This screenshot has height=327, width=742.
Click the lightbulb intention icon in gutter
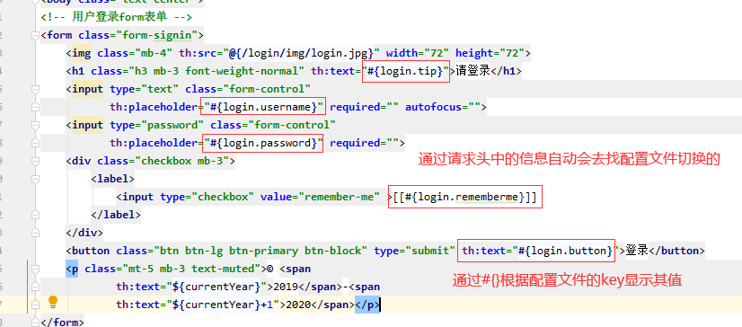click(x=53, y=302)
